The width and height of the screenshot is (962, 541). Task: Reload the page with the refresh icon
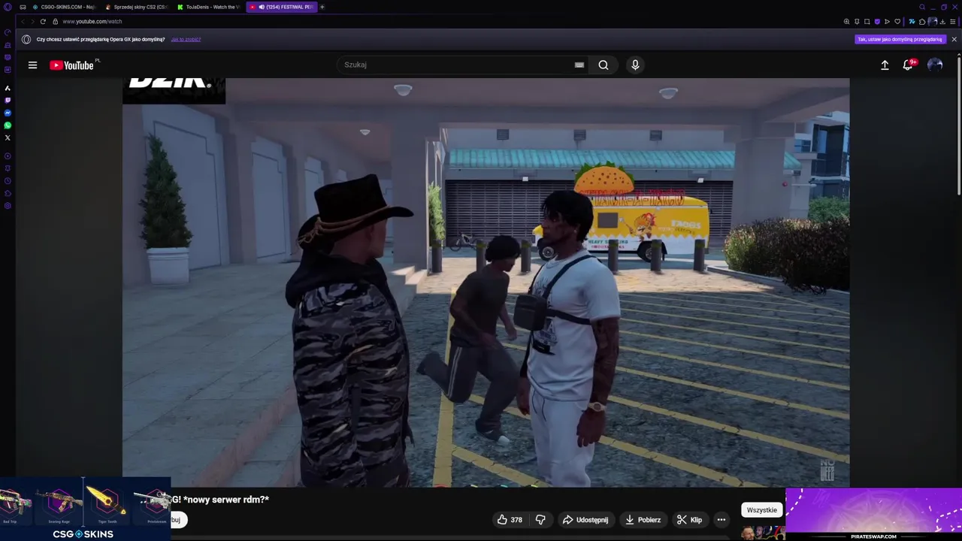point(43,21)
